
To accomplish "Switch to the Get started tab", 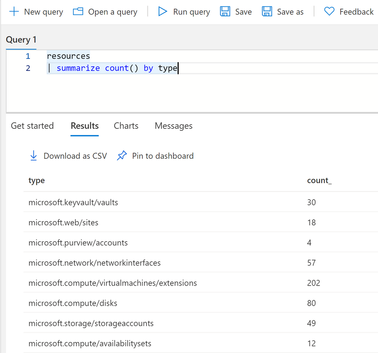I will coord(32,126).
